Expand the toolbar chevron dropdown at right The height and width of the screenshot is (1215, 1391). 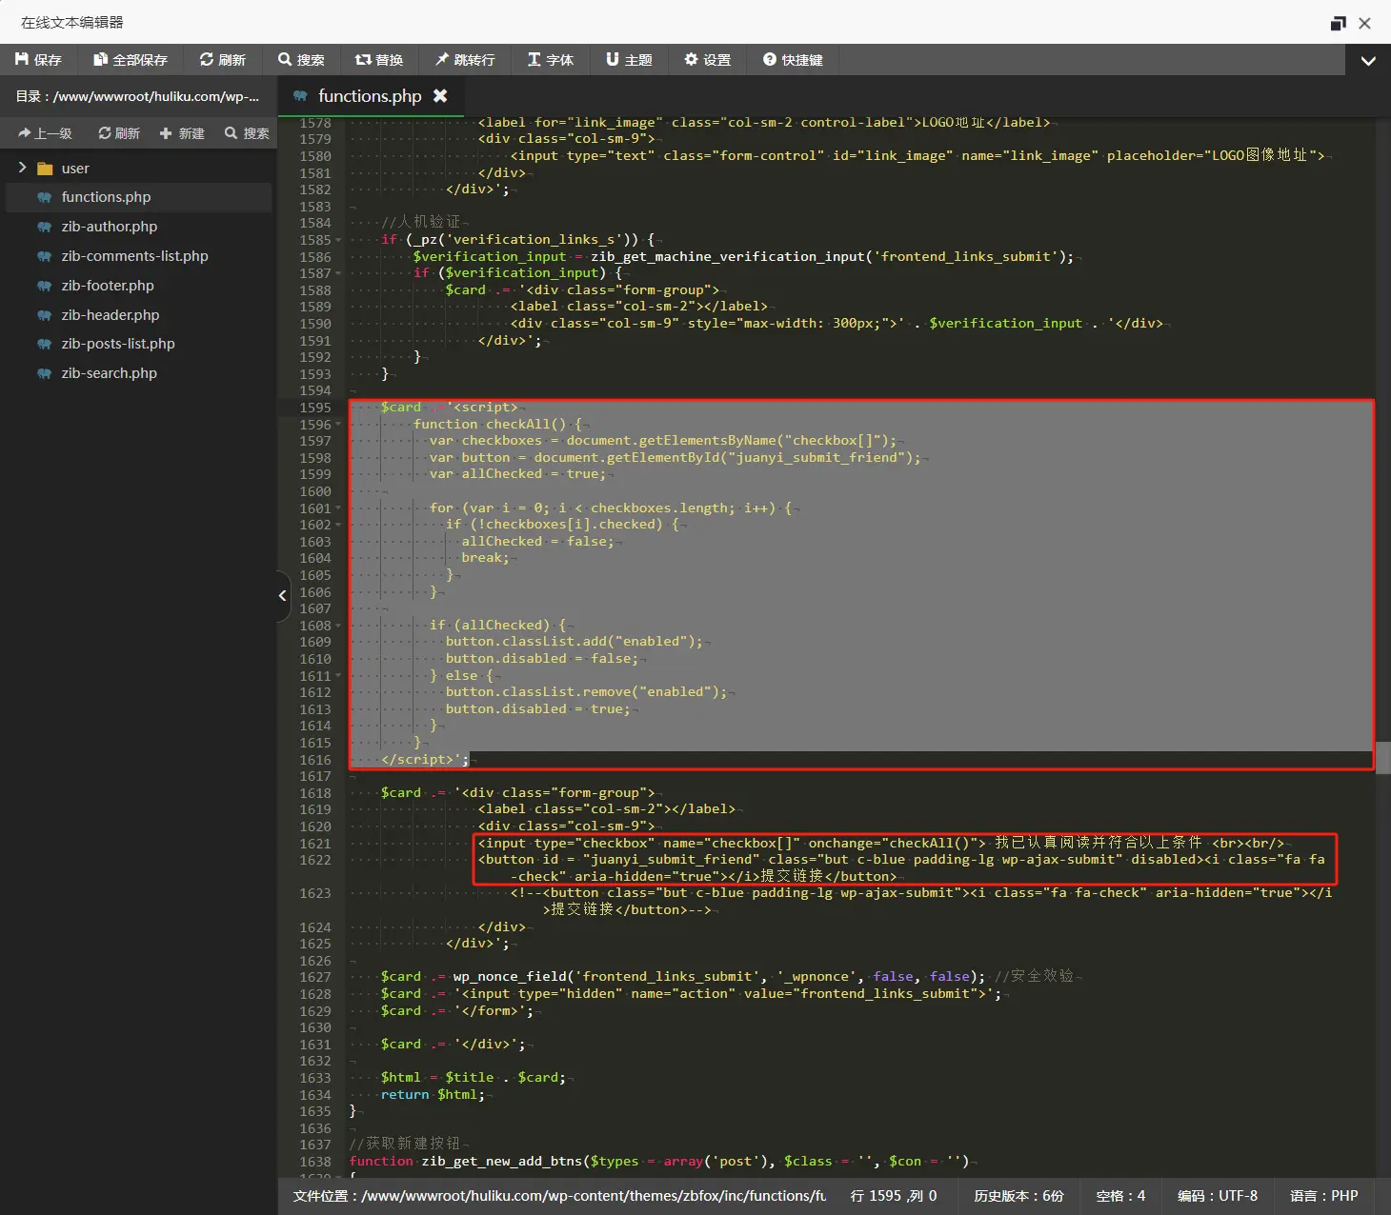(1368, 61)
